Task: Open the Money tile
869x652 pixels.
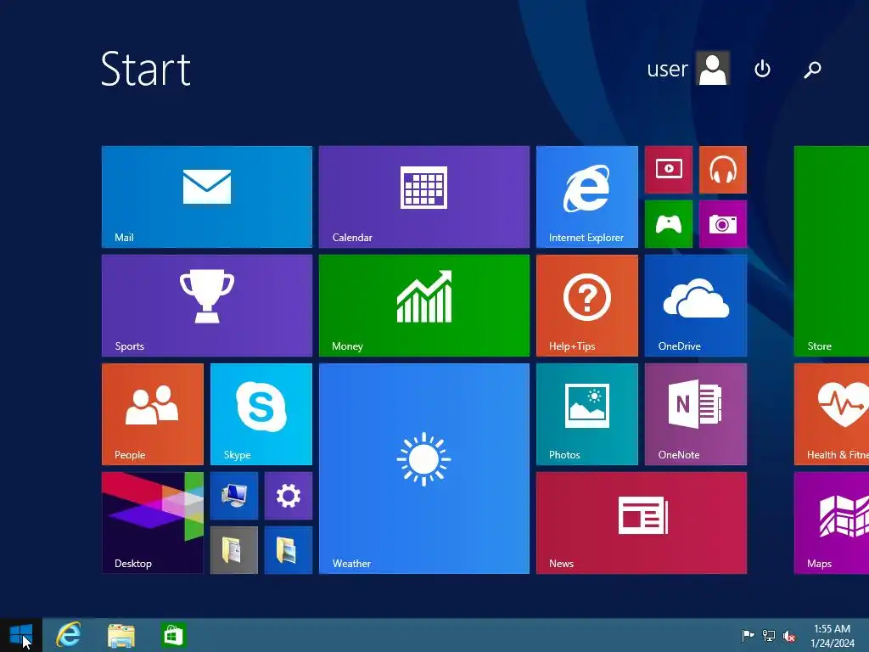Action: click(424, 306)
